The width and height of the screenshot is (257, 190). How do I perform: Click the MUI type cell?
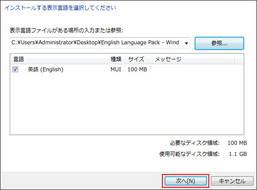tap(116, 70)
